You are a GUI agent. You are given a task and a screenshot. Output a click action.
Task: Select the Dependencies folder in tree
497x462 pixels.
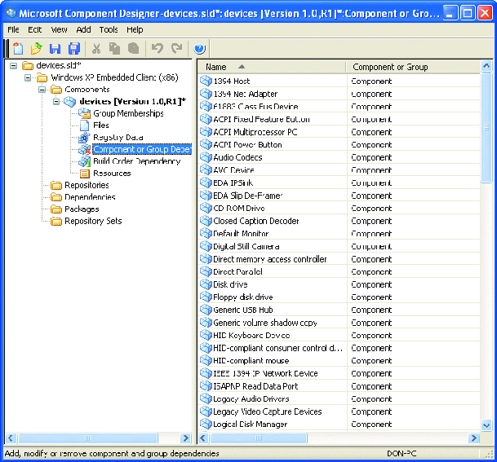coord(90,197)
